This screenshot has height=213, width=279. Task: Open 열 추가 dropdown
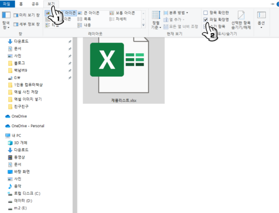174,20
